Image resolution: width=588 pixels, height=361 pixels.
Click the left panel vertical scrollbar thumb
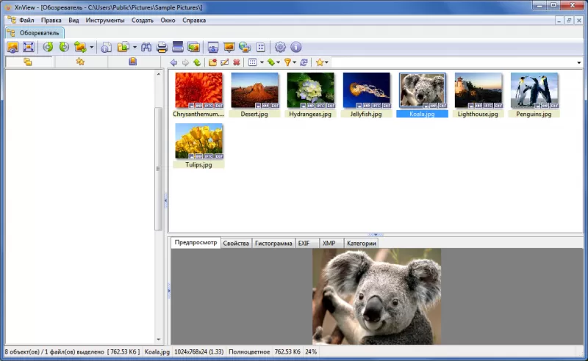coord(158,169)
